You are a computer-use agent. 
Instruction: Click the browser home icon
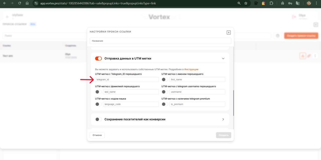27,3
